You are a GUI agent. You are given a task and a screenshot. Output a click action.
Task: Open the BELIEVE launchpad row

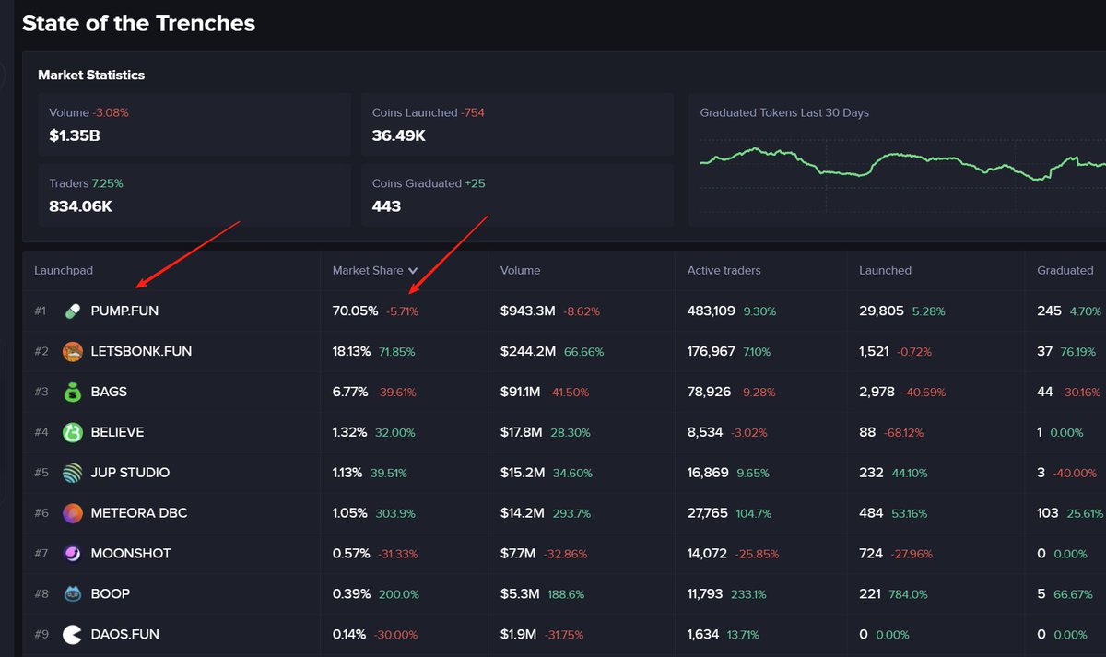pos(564,432)
